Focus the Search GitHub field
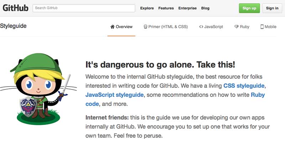This screenshot has height=142, width=285. point(84,8)
